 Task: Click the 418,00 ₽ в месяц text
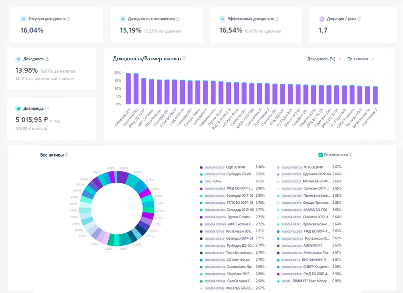tap(32, 128)
